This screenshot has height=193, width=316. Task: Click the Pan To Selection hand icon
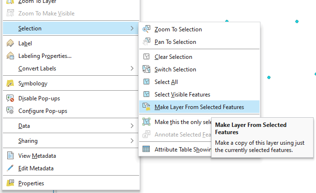coord(147,42)
